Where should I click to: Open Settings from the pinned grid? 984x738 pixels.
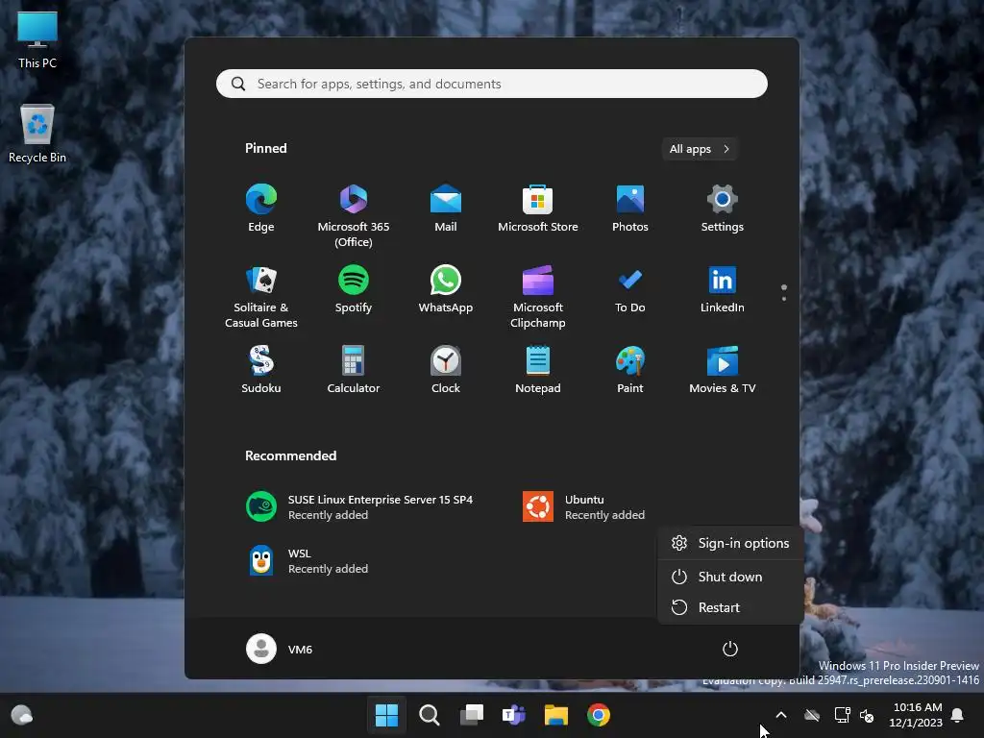pos(723,209)
